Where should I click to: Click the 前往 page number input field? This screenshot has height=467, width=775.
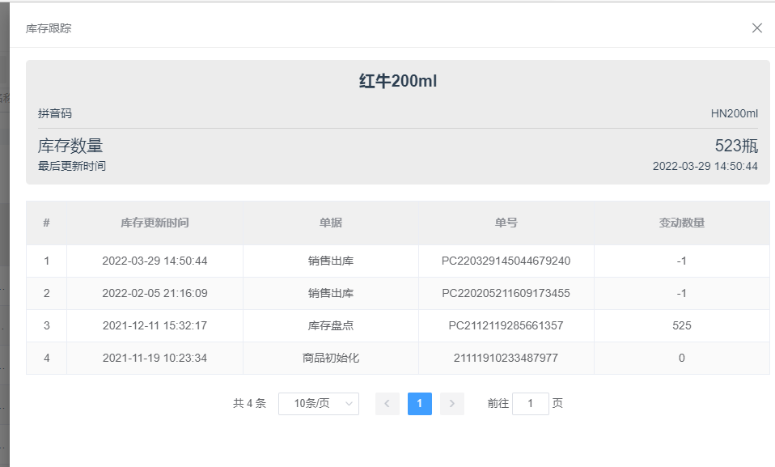coord(531,404)
